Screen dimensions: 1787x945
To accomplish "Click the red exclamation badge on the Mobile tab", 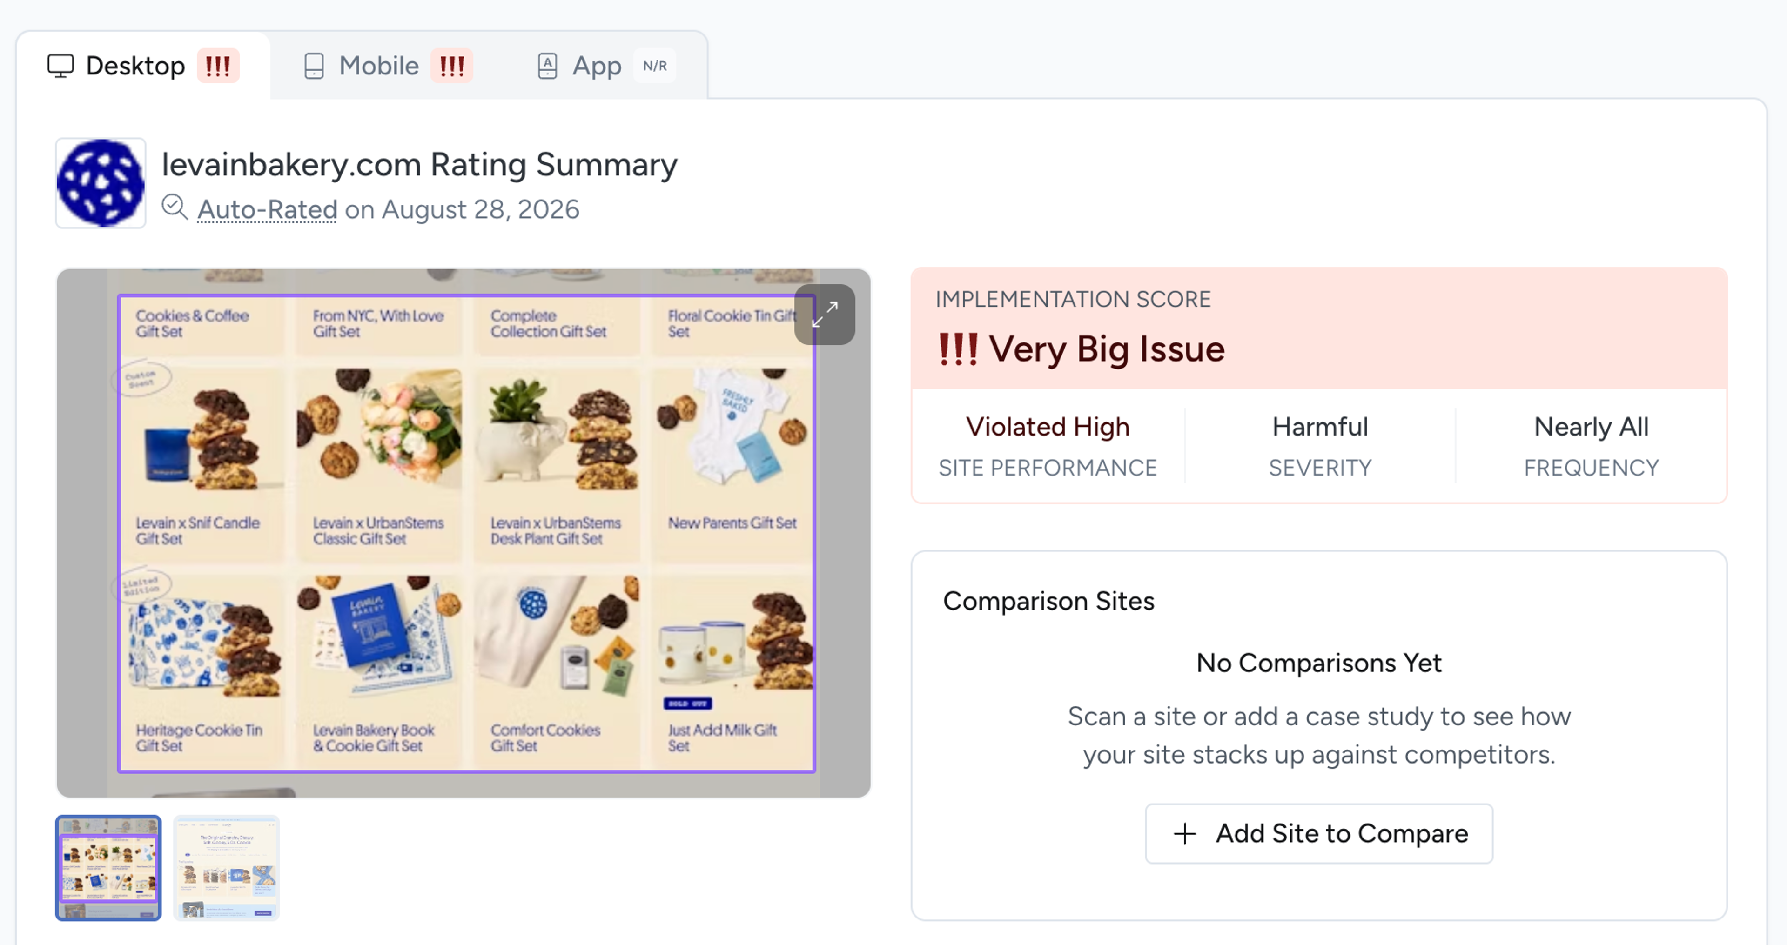I will tap(451, 66).
